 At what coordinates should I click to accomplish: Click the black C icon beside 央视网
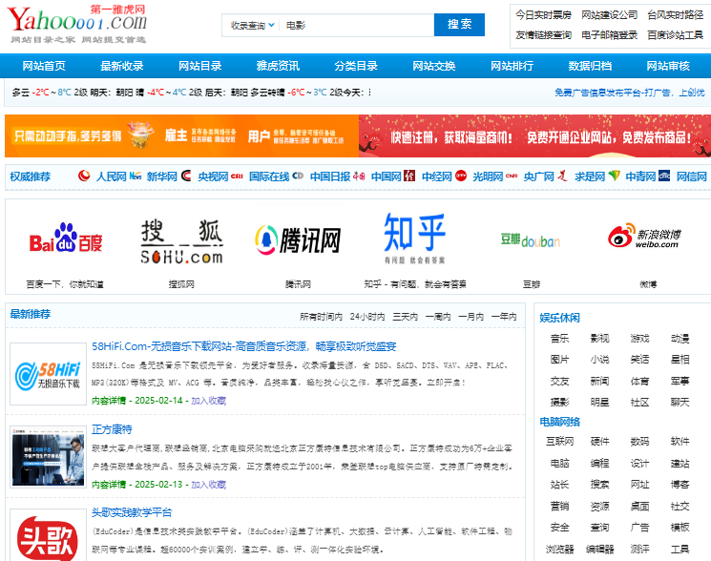(186, 176)
